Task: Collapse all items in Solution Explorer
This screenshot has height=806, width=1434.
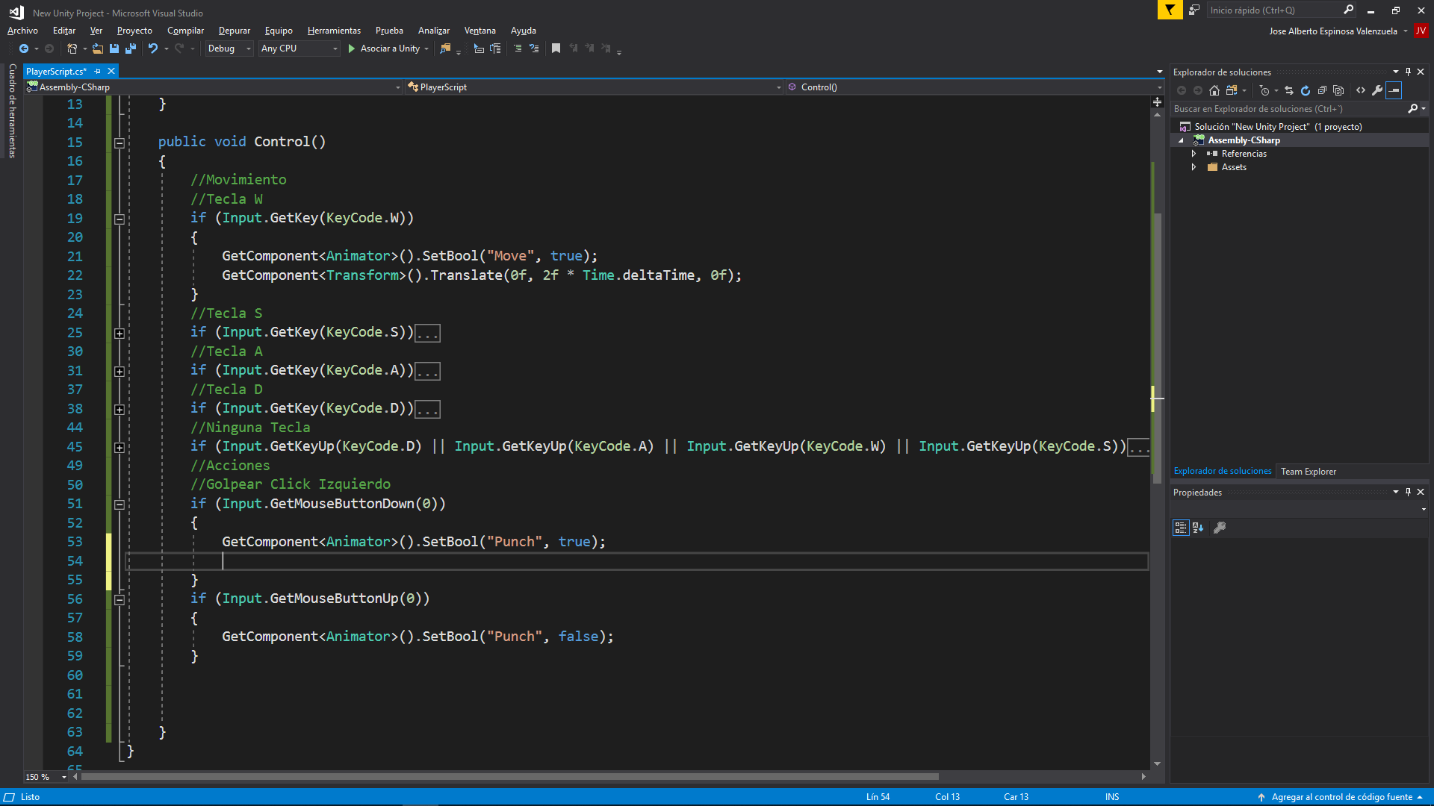Action: (1322, 90)
